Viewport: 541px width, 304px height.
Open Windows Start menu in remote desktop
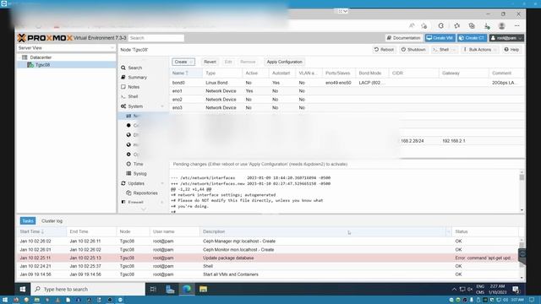tap(23, 289)
